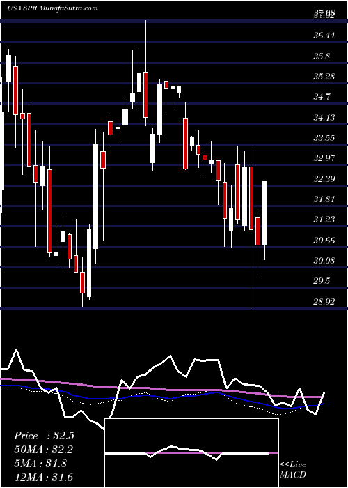Click the 32.97 price axis label
This screenshot has width=348, height=488.
(x=324, y=158)
